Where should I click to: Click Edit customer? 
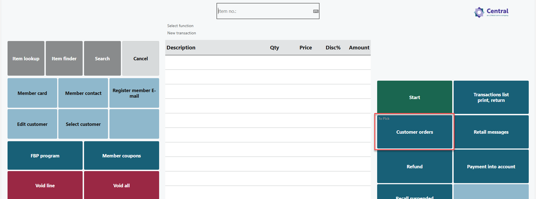[x=32, y=124]
